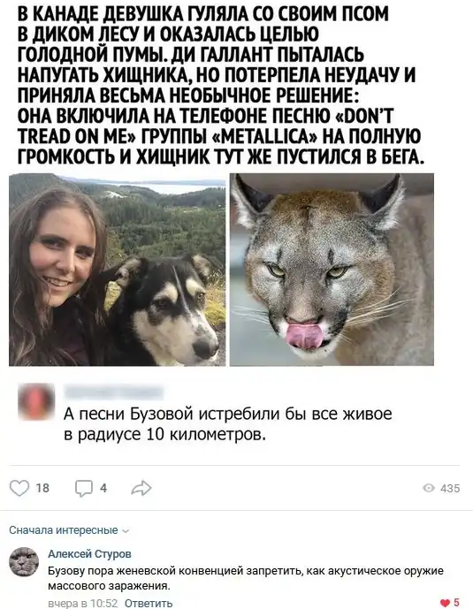Like the post with heart icon

click(19, 488)
